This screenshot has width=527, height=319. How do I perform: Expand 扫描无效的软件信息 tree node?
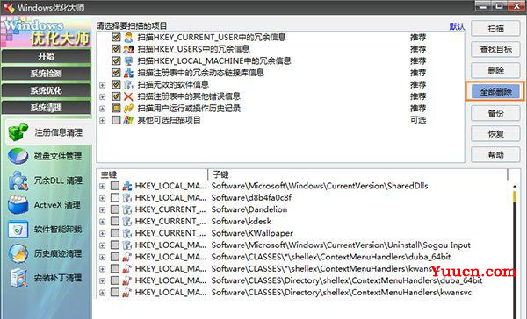(x=103, y=85)
